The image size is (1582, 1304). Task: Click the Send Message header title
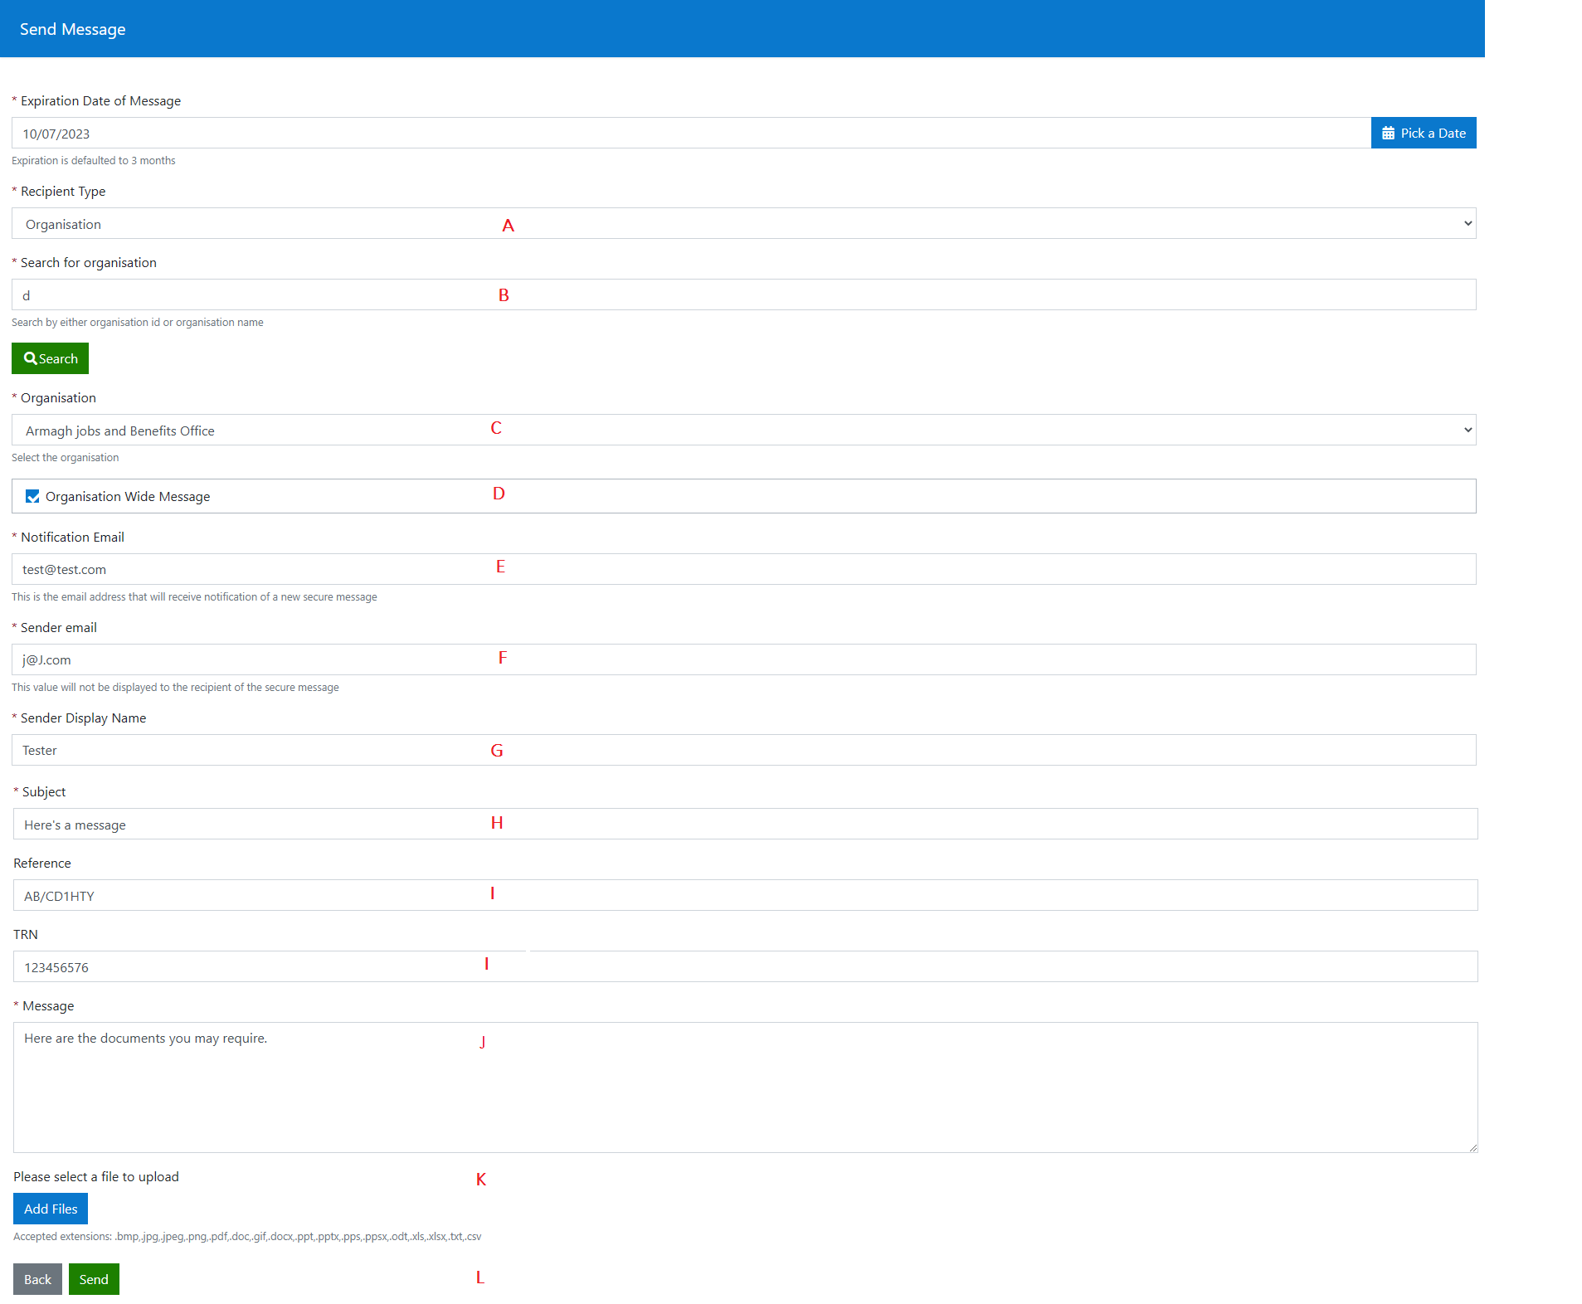coord(73,29)
